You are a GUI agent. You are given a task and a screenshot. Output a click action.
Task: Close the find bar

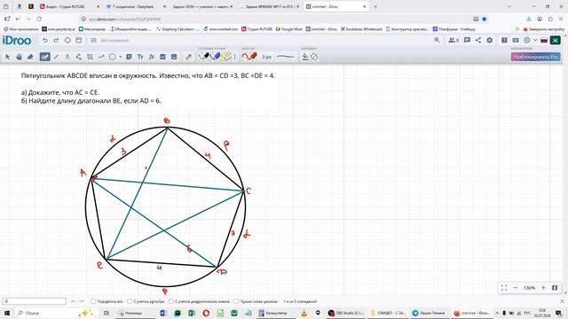pos(562,301)
